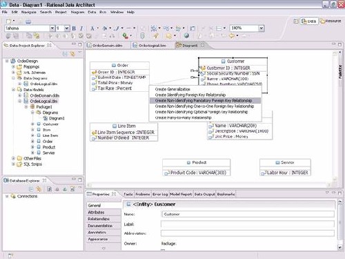Open the font size dropdown
Screen dimensions: 345x259
pyautogui.click(x=66, y=28)
